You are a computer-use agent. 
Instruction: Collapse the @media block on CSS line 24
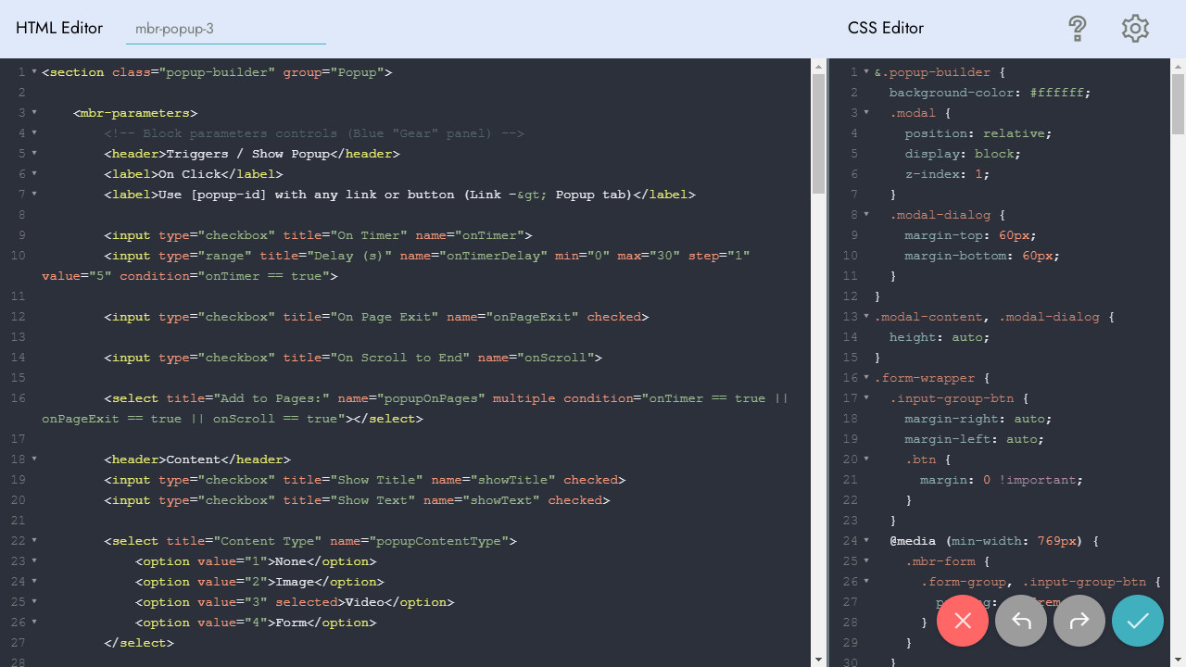pos(866,541)
